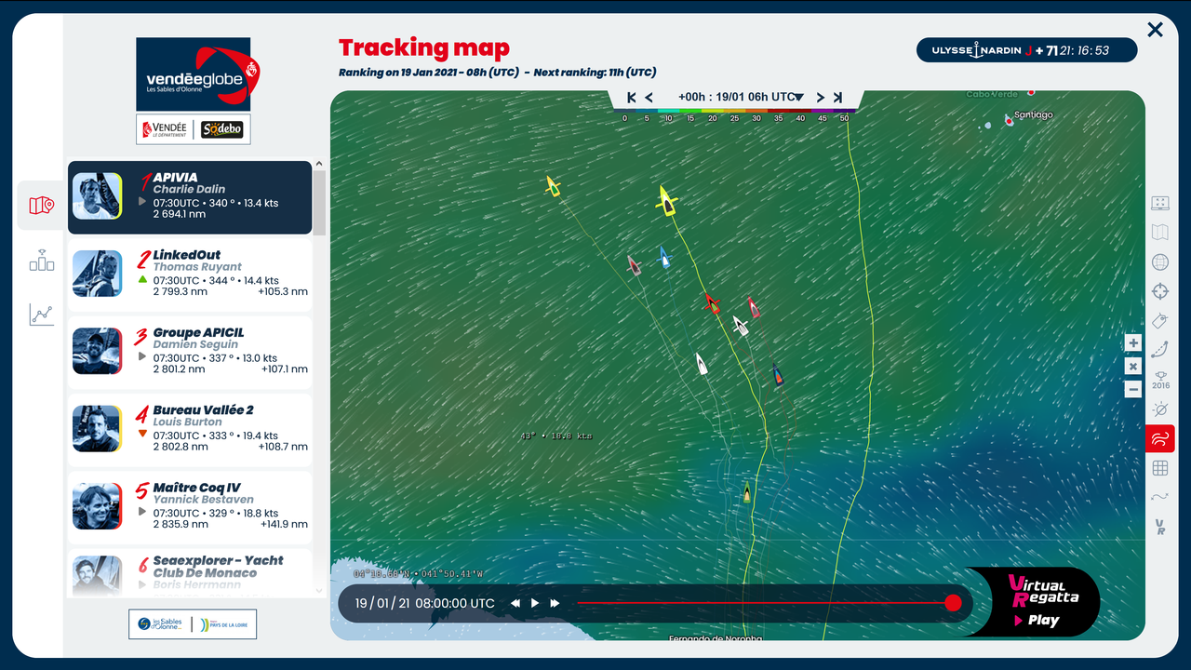Select the Bureau Vallée 2 card

[190, 430]
